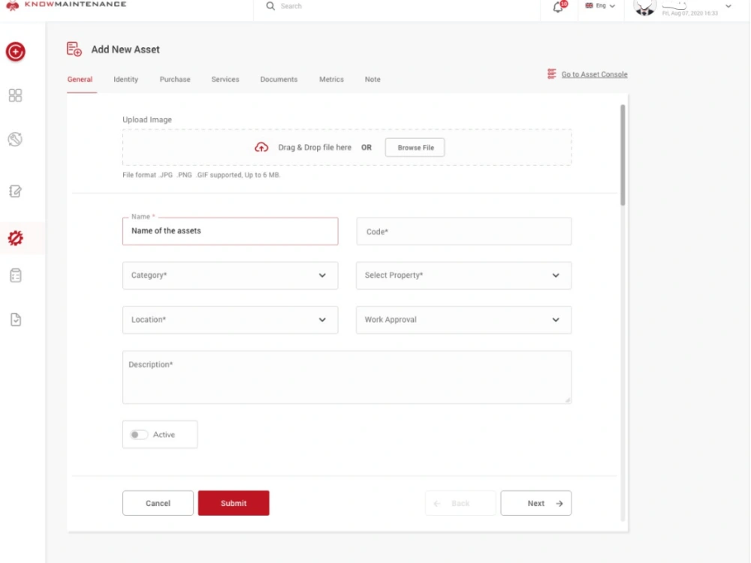Click the red Submit button
The width and height of the screenshot is (751, 563).
(234, 503)
